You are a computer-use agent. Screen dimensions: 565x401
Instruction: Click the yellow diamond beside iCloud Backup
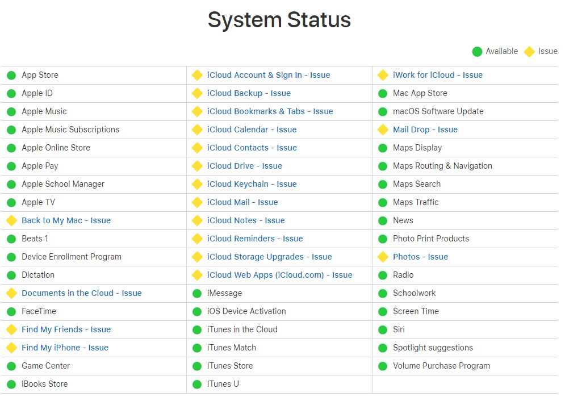(197, 93)
